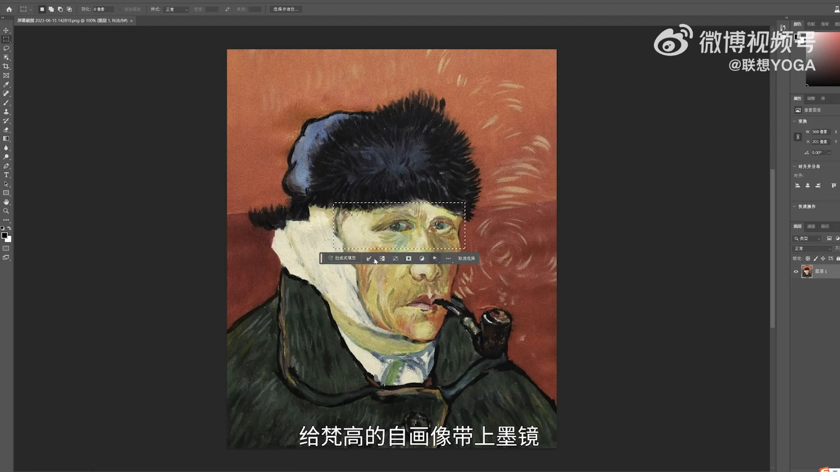Select the Move tool
The width and height of the screenshot is (840, 472).
pos(6,30)
